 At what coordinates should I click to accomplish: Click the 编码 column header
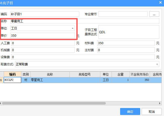tap(13, 74)
